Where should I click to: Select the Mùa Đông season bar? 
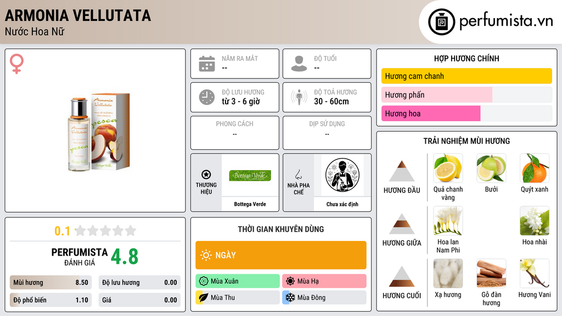coord(324,297)
